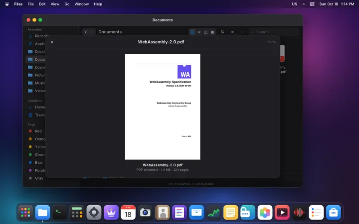Open Camera app from the dock
This screenshot has width=359, height=224.
pos(145,213)
